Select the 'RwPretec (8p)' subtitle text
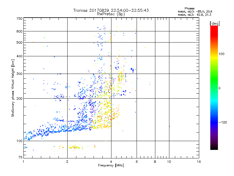This screenshot has height=176, width=234. 111,14
